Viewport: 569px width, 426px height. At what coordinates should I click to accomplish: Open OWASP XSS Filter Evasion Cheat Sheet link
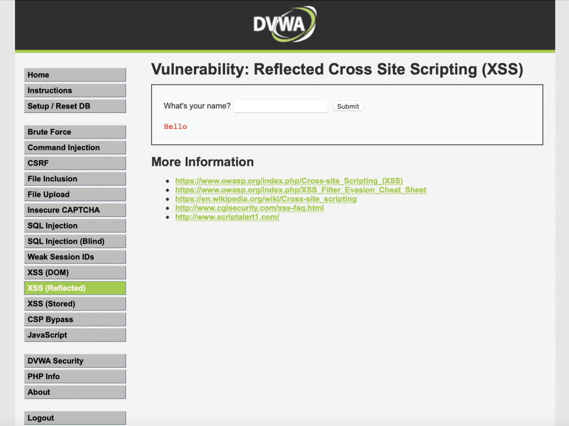click(301, 190)
